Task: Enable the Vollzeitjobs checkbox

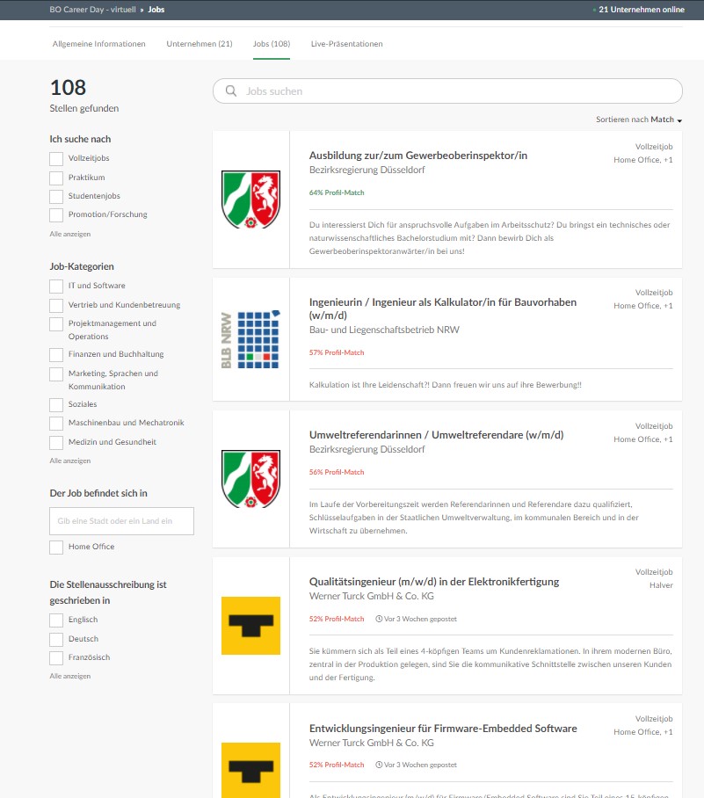Action: click(56, 159)
